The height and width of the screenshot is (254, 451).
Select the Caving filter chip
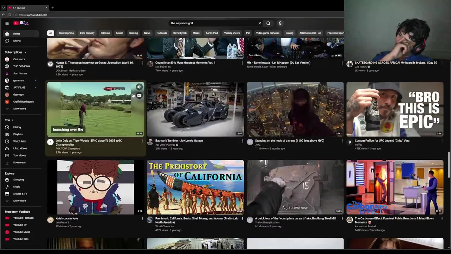tap(289, 33)
